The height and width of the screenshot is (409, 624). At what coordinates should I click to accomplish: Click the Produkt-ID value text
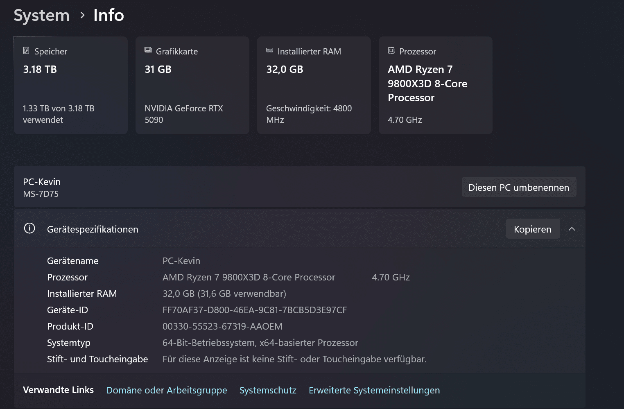pos(222,326)
